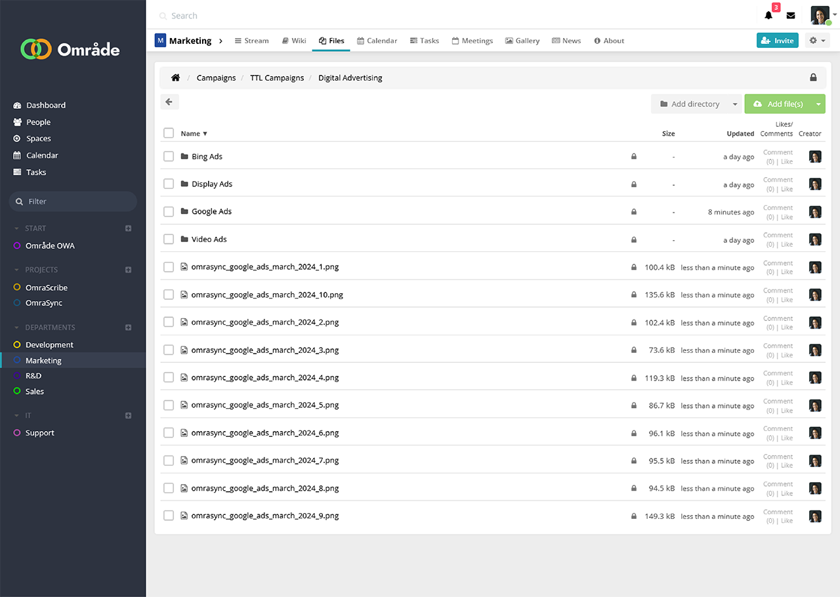Select the omrasync_google_ads_march_2024_3.png checkbox

coord(169,350)
